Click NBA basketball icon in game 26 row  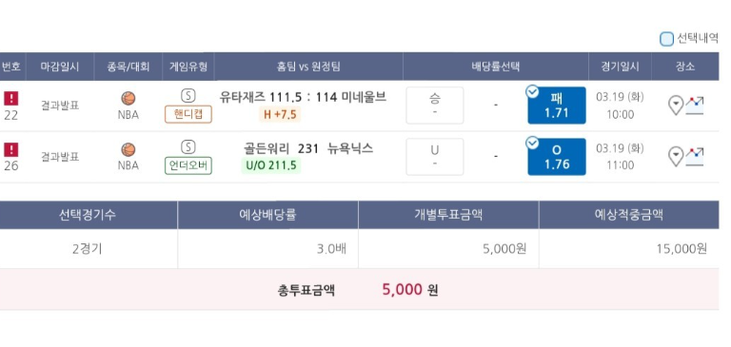pyautogui.click(x=128, y=149)
